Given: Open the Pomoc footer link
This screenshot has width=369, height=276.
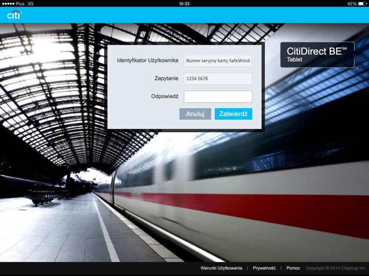Looking at the screenshot, I should tap(293, 268).
